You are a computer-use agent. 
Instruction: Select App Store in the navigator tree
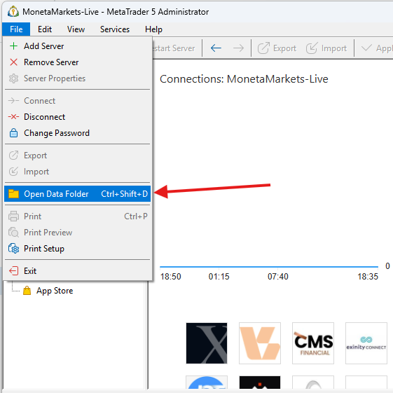tap(55, 291)
